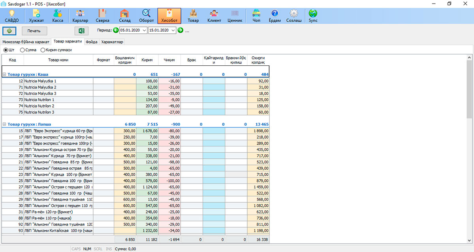
Task: Select the Хисобот reports icon
Action: [169, 16]
